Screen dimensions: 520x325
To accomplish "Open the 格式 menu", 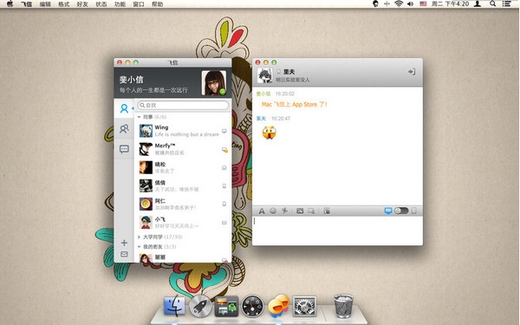I will point(63,4).
